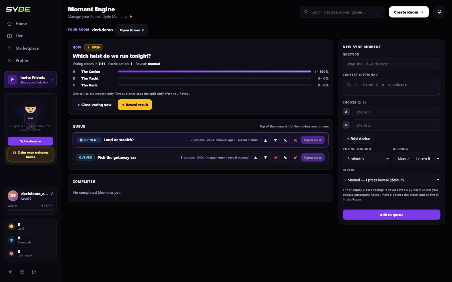452x282 pixels.
Task: Open the Voting Window dropdown
Action: (x=366, y=159)
